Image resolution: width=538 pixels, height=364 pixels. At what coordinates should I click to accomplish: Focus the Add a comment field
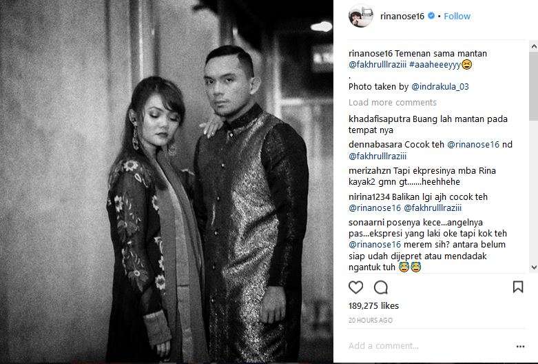(429, 346)
